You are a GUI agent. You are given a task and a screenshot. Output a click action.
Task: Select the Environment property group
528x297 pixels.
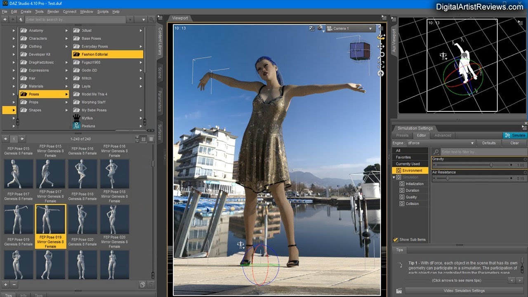tap(410, 170)
